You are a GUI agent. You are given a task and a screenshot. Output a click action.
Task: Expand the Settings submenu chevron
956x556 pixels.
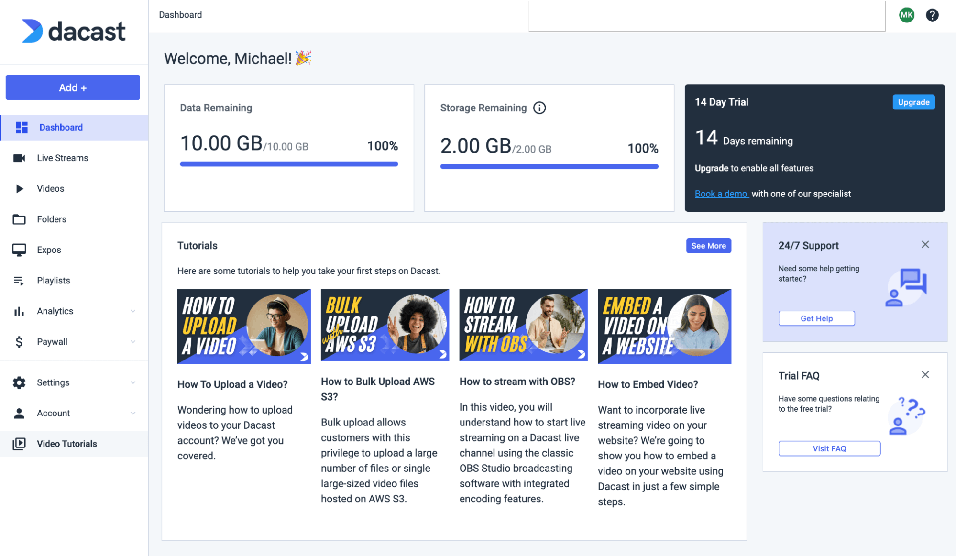133,382
